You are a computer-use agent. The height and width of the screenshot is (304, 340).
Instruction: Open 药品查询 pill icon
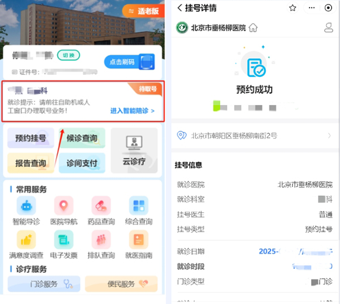click(x=101, y=205)
